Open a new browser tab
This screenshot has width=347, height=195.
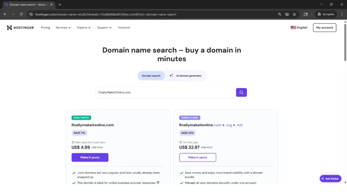pos(60,5)
